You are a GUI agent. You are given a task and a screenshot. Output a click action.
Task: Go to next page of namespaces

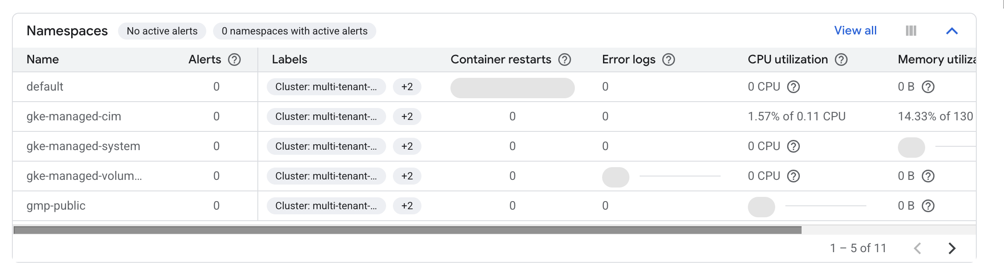[952, 248]
